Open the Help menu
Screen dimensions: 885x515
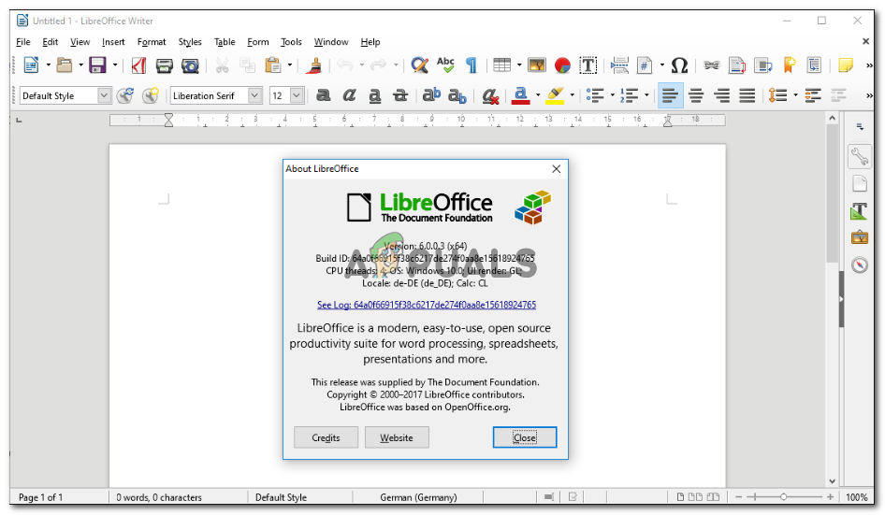coord(370,42)
